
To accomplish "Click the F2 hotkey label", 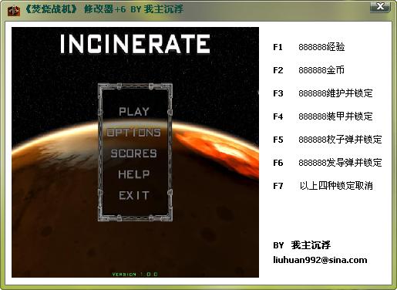I will point(278,70).
